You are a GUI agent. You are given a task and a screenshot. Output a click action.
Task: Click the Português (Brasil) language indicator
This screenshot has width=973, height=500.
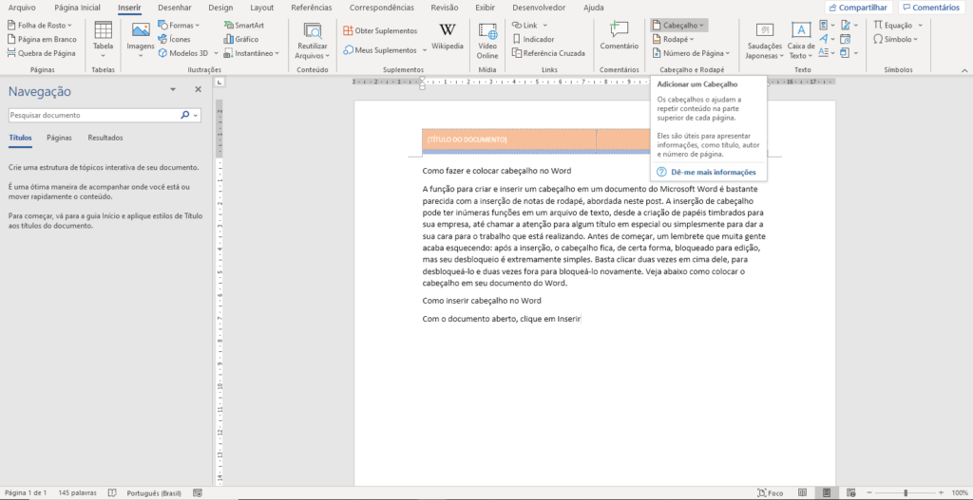(154, 493)
